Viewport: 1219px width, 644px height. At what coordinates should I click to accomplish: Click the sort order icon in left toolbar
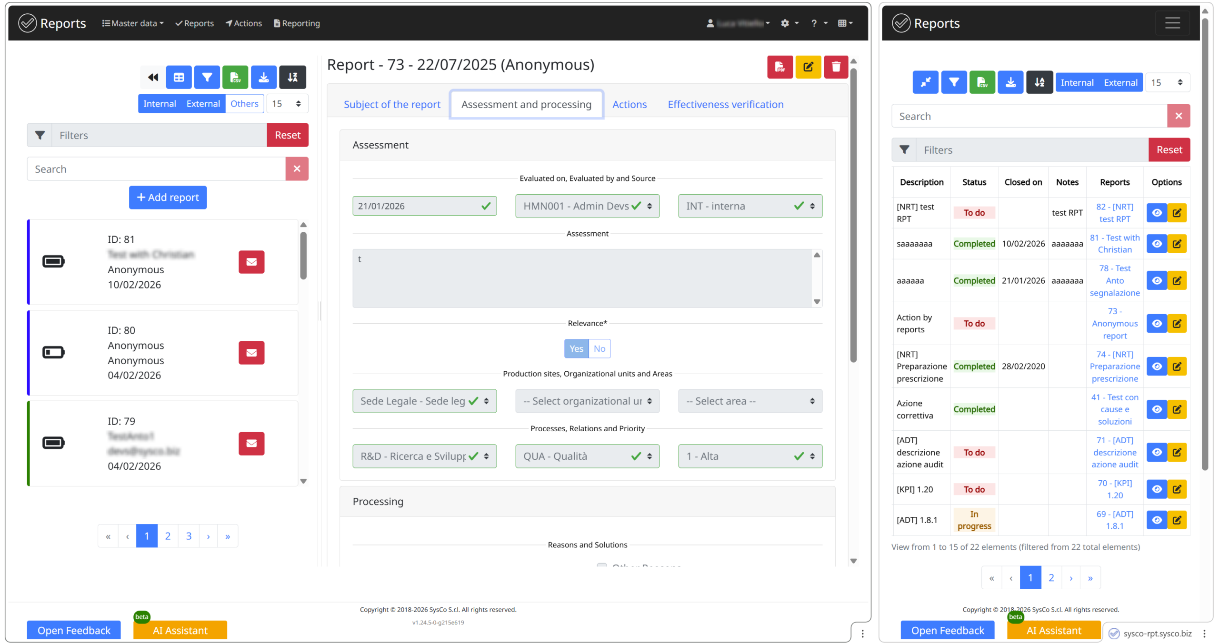[292, 77]
